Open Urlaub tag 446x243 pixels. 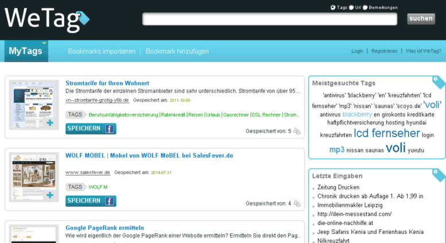tap(213, 115)
